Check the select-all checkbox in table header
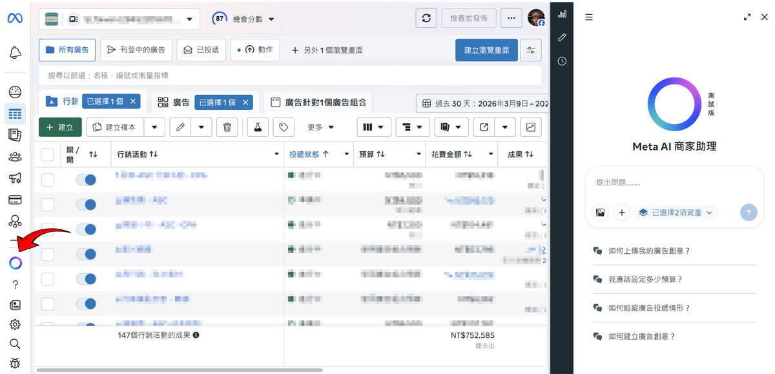 click(47, 154)
